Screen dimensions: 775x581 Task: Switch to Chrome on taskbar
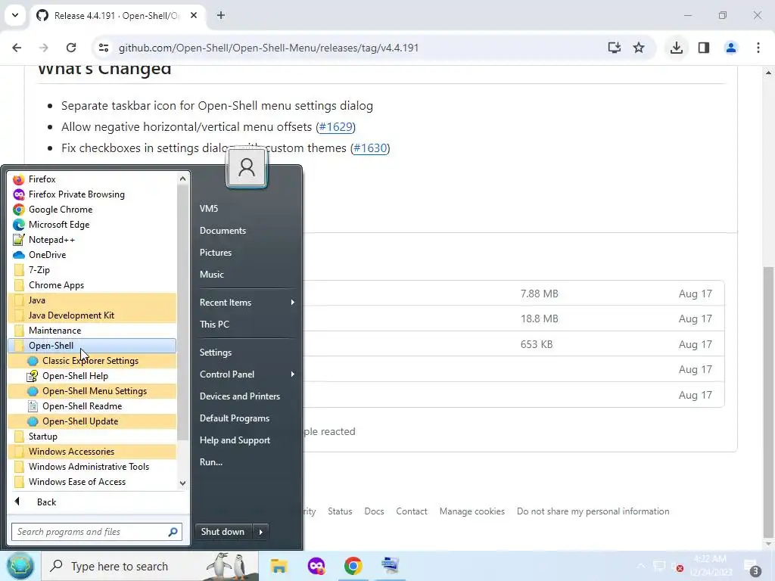coord(353,566)
